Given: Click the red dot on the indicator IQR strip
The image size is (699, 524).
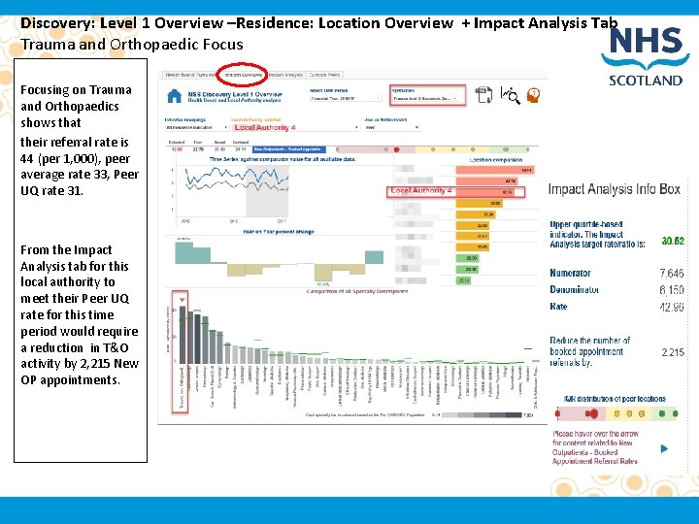Looking at the screenshot, I should coord(397,149).
